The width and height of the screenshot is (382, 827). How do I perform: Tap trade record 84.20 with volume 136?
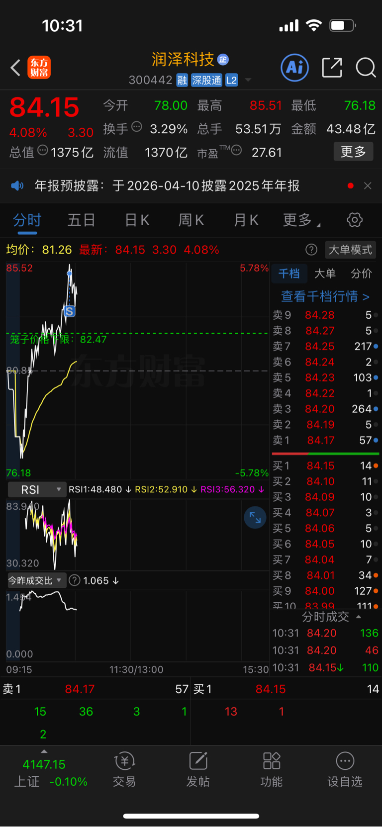tap(325, 633)
